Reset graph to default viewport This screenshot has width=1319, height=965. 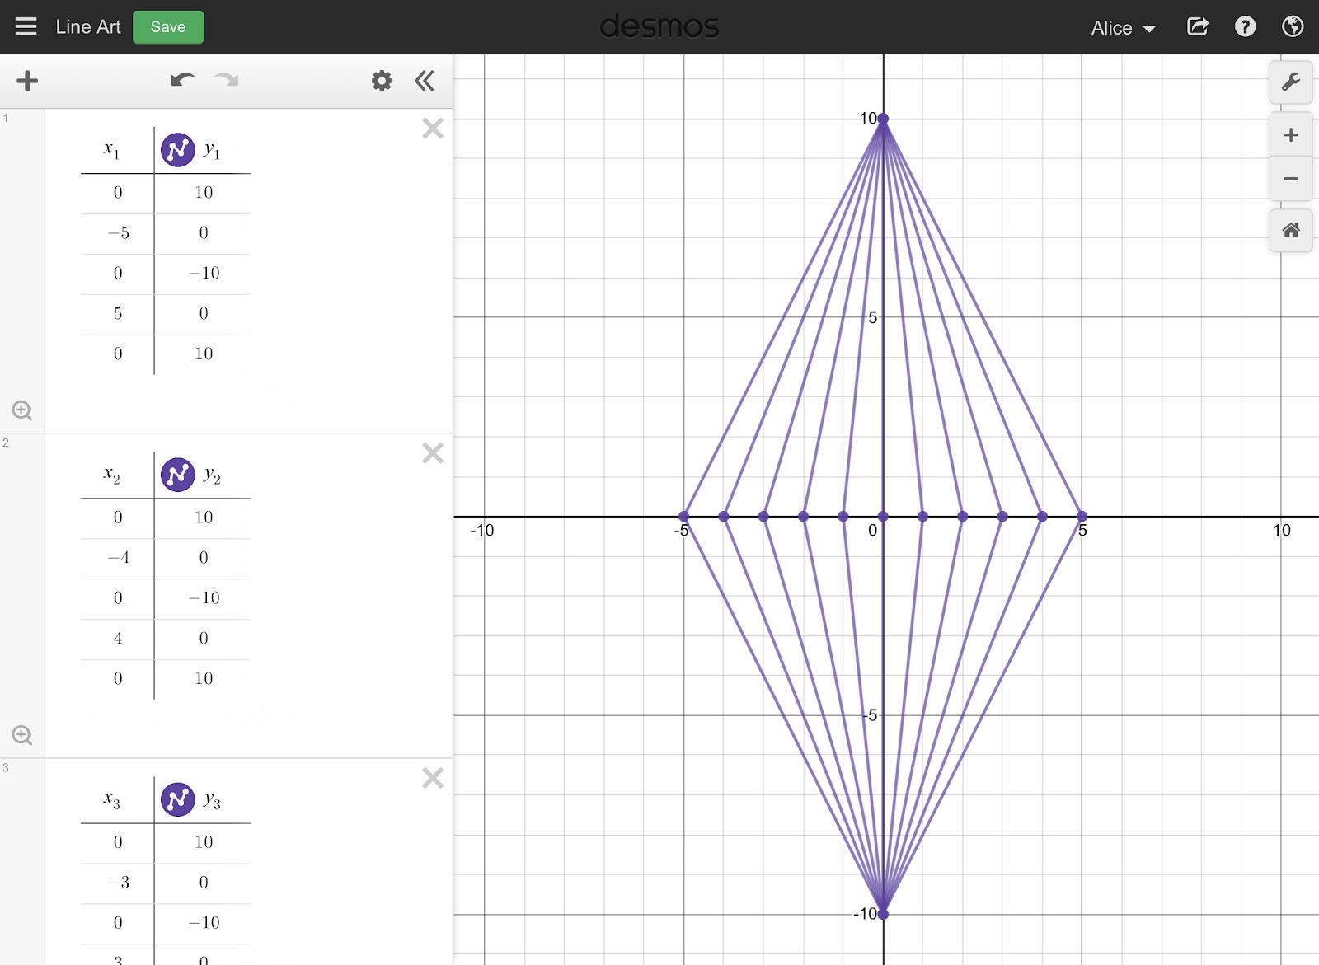[1291, 230]
